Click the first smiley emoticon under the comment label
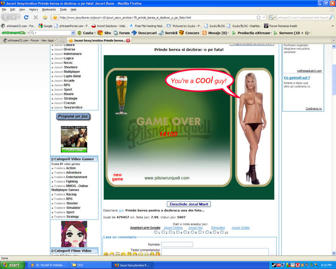This screenshot has height=269, width=336. [106, 254]
